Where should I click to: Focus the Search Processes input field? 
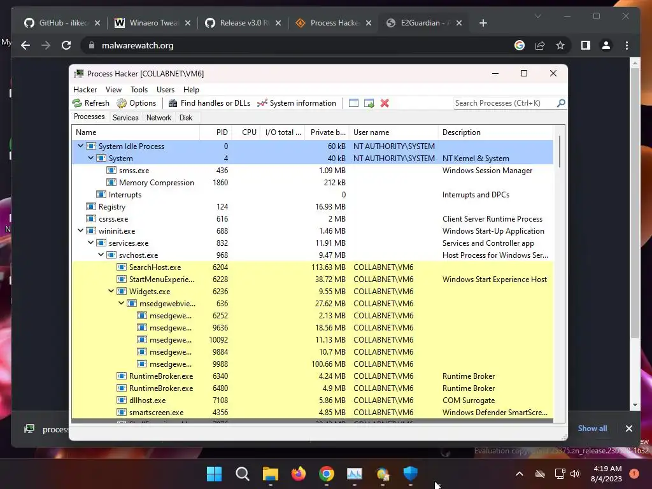pos(505,103)
